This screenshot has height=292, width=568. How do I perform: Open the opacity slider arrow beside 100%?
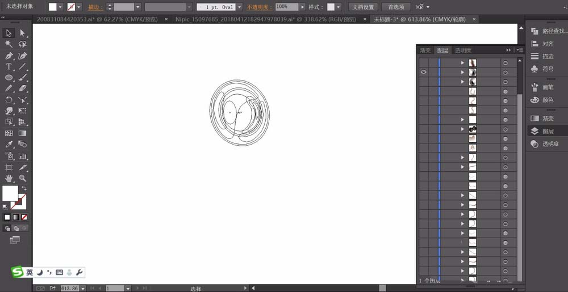point(303,7)
